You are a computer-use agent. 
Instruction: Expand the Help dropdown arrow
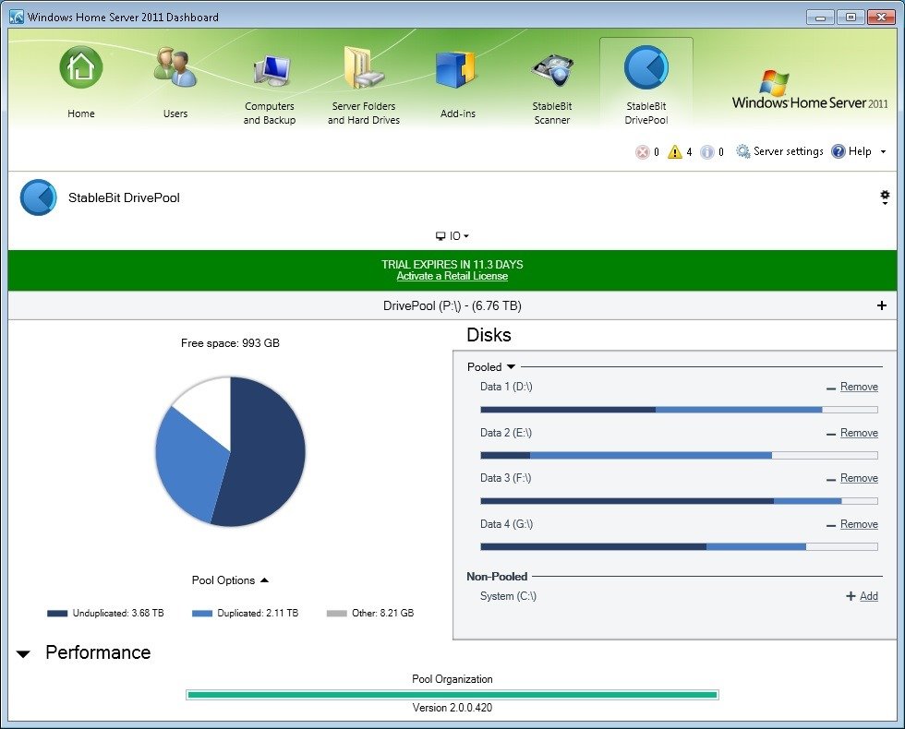click(883, 151)
